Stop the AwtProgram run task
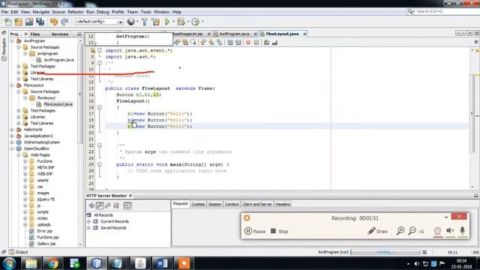The width and height of the screenshot is (480, 270). 424,252
